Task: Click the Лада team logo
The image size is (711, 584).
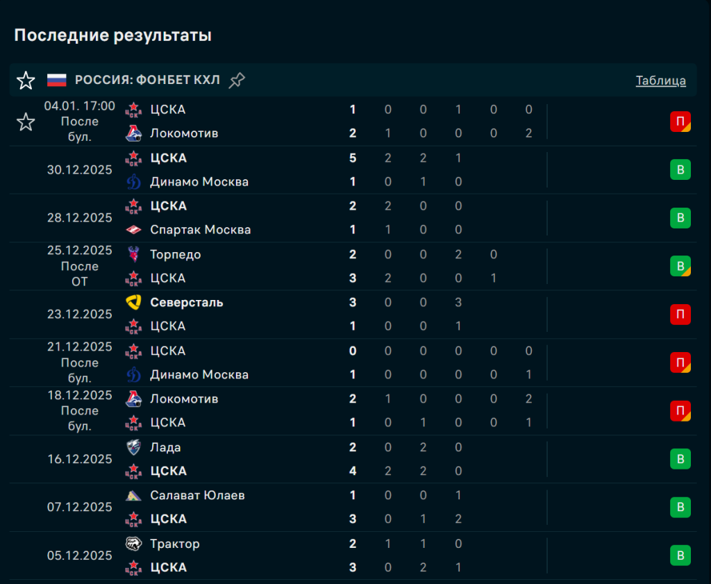Action: (133, 447)
